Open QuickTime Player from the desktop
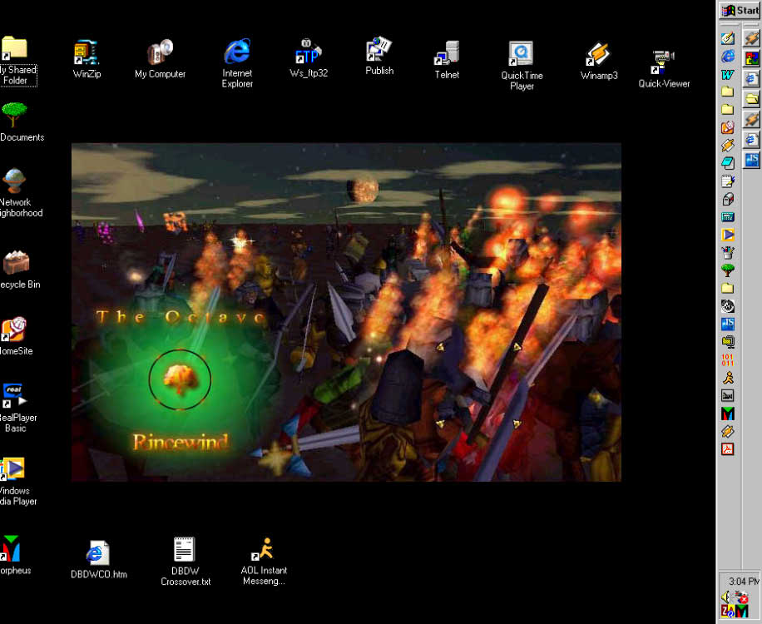The height and width of the screenshot is (624, 762). 522,56
